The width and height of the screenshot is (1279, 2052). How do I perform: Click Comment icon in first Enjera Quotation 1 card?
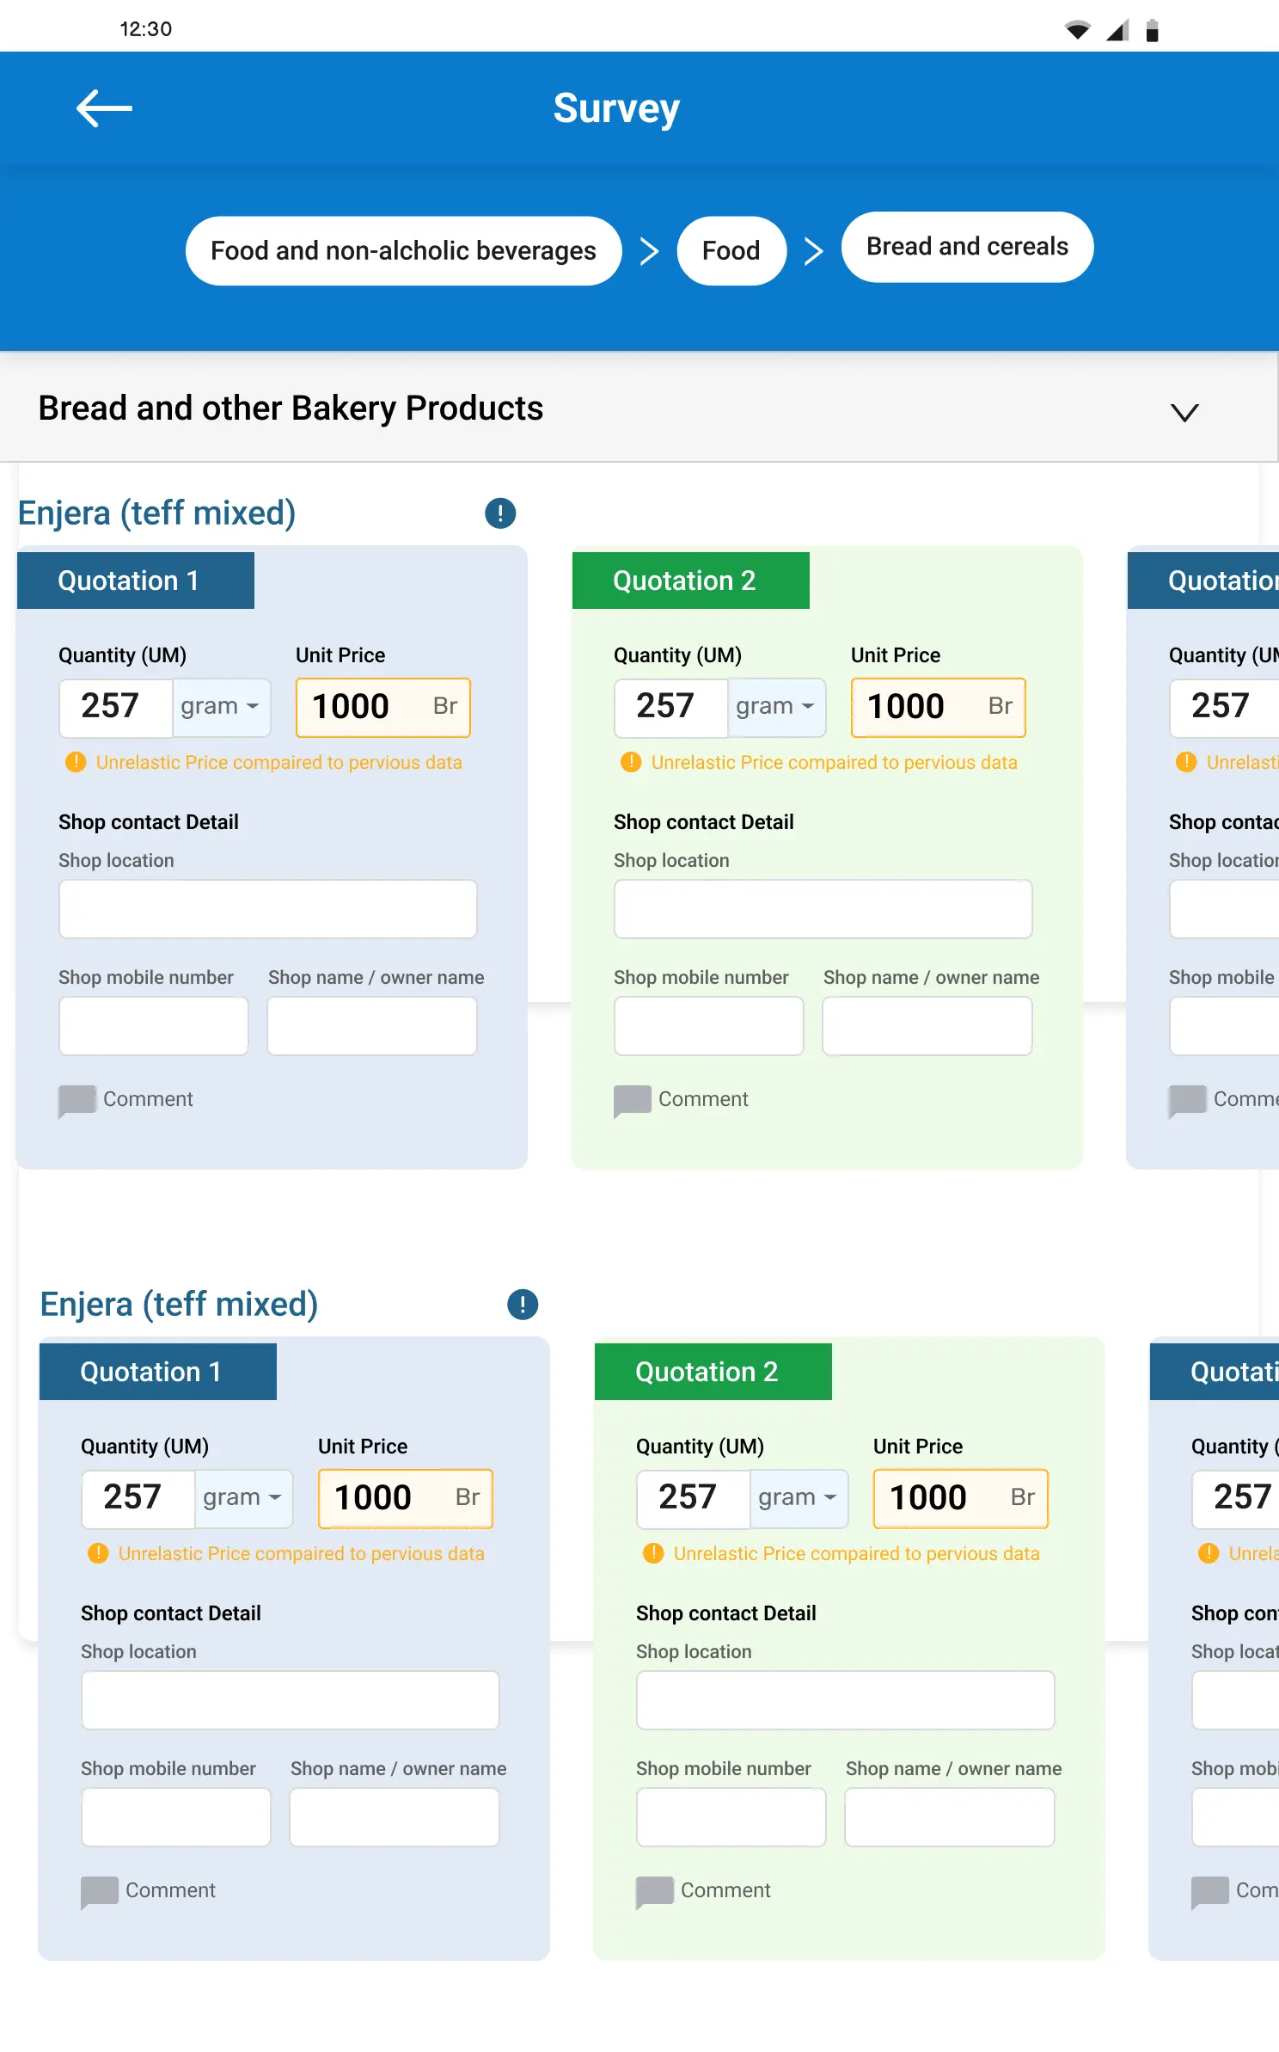point(76,1101)
